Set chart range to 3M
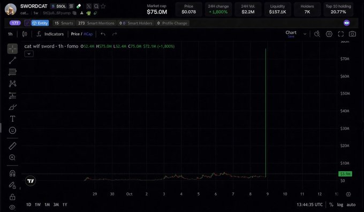The width and height of the screenshot is (364, 212). coord(56,205)
